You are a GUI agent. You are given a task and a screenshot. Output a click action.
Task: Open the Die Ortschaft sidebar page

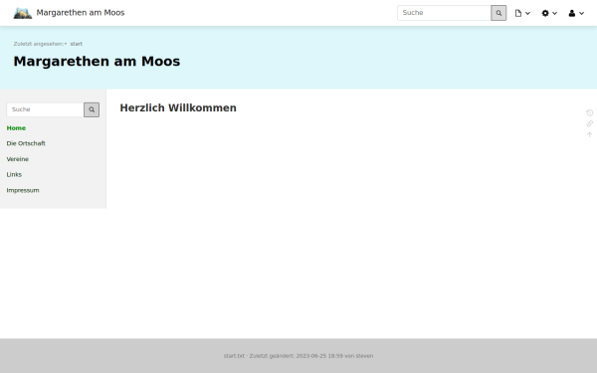point(26,143)
